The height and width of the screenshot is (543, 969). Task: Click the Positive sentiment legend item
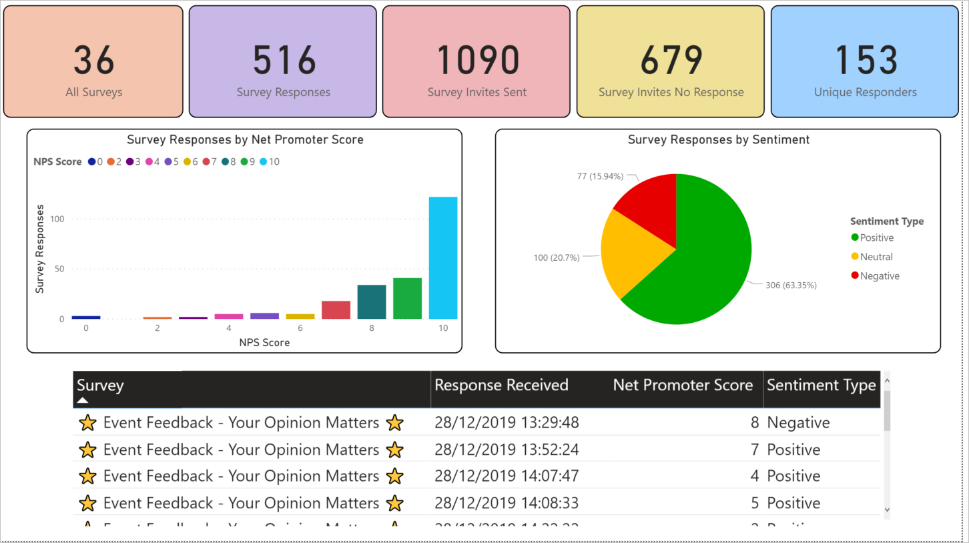click(x=872, y=237)
